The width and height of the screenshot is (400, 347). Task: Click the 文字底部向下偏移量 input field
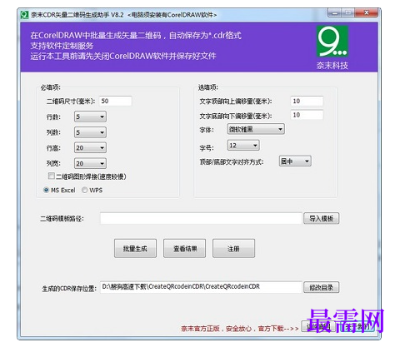coord(307,115)
